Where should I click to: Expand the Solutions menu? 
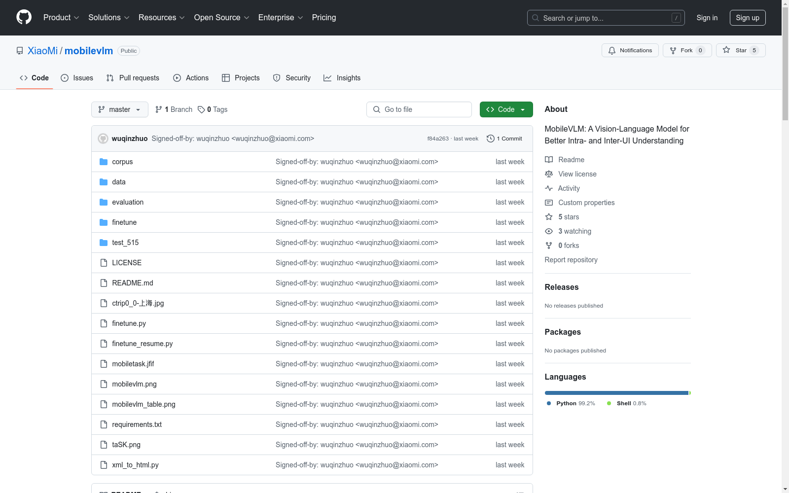coord(109,18)
